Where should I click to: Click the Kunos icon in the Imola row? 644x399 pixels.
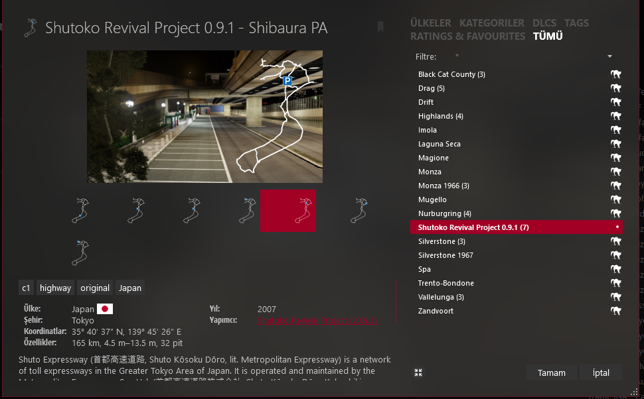615,130
